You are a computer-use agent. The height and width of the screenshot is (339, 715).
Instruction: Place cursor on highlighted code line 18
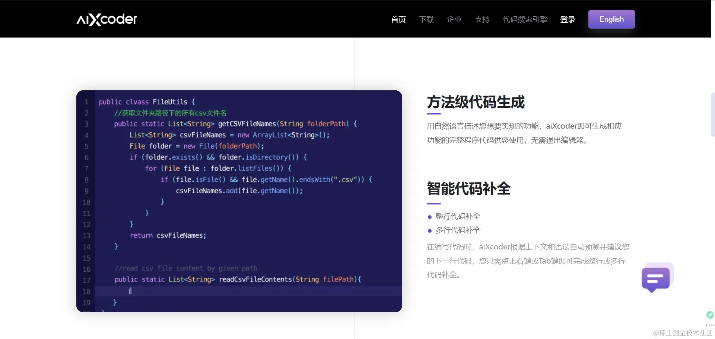point(248,291)
